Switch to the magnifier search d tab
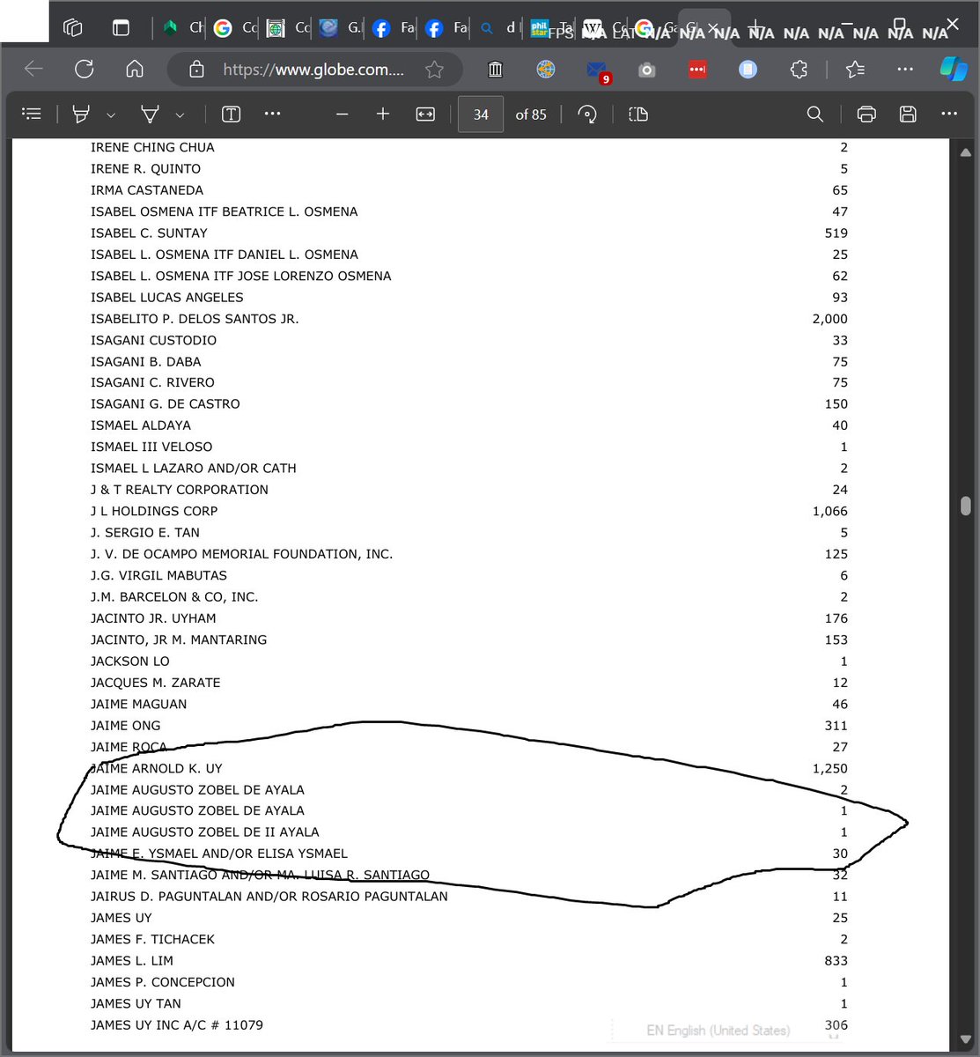 (x=498, y=28)
